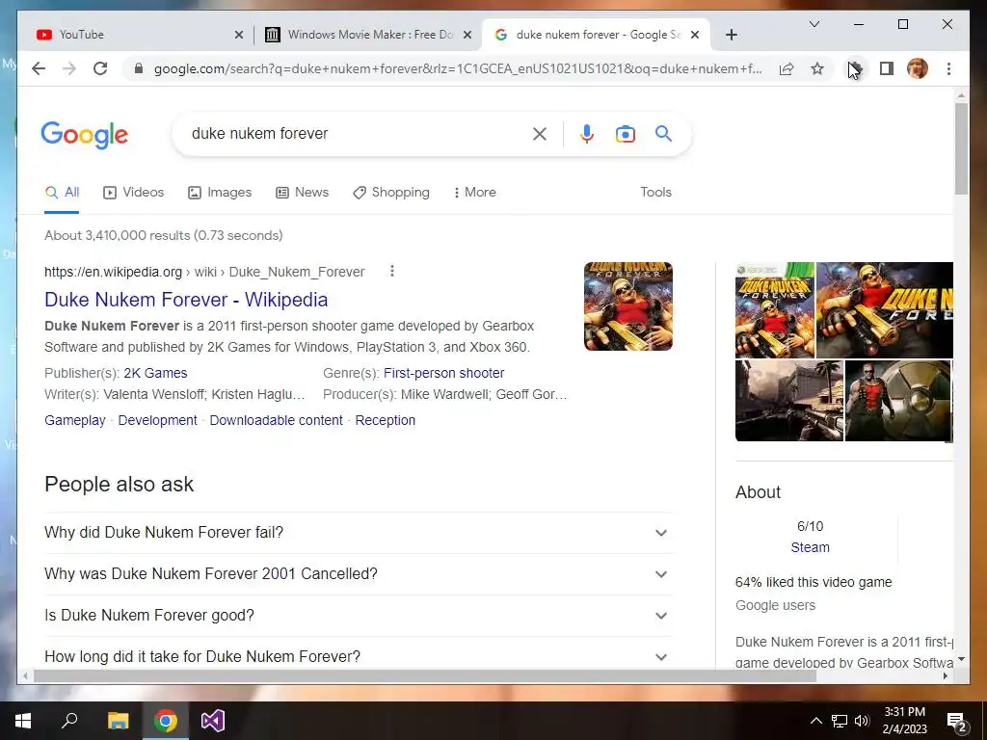Open the Chrome profile avatar
The height and width of the screenshot is (740, 987).
(918, 68)
